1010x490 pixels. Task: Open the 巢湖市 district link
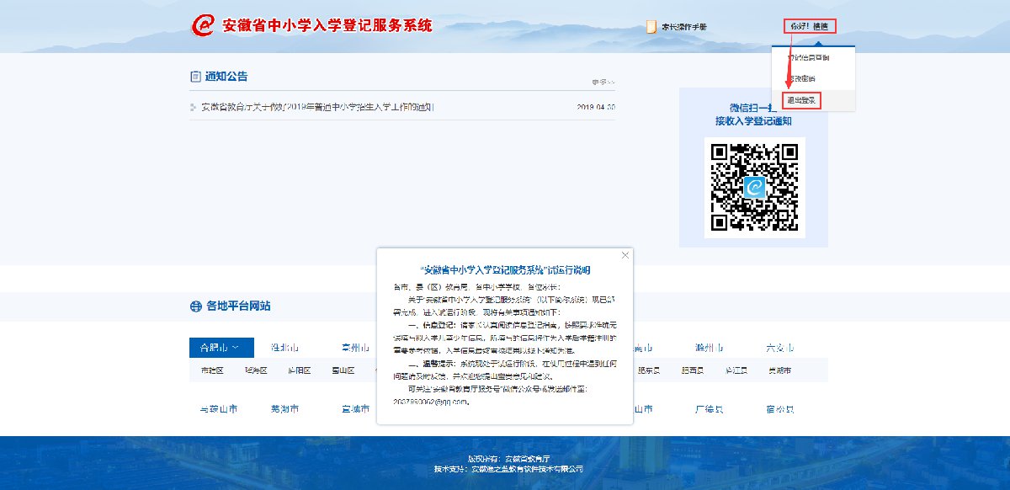pos(779,370)
